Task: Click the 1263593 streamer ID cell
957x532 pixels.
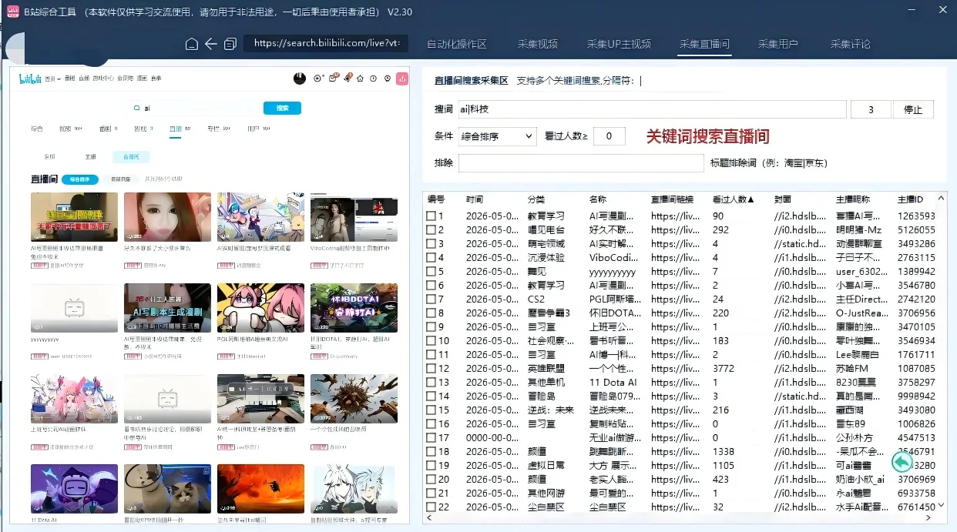Action: (916, 216)
